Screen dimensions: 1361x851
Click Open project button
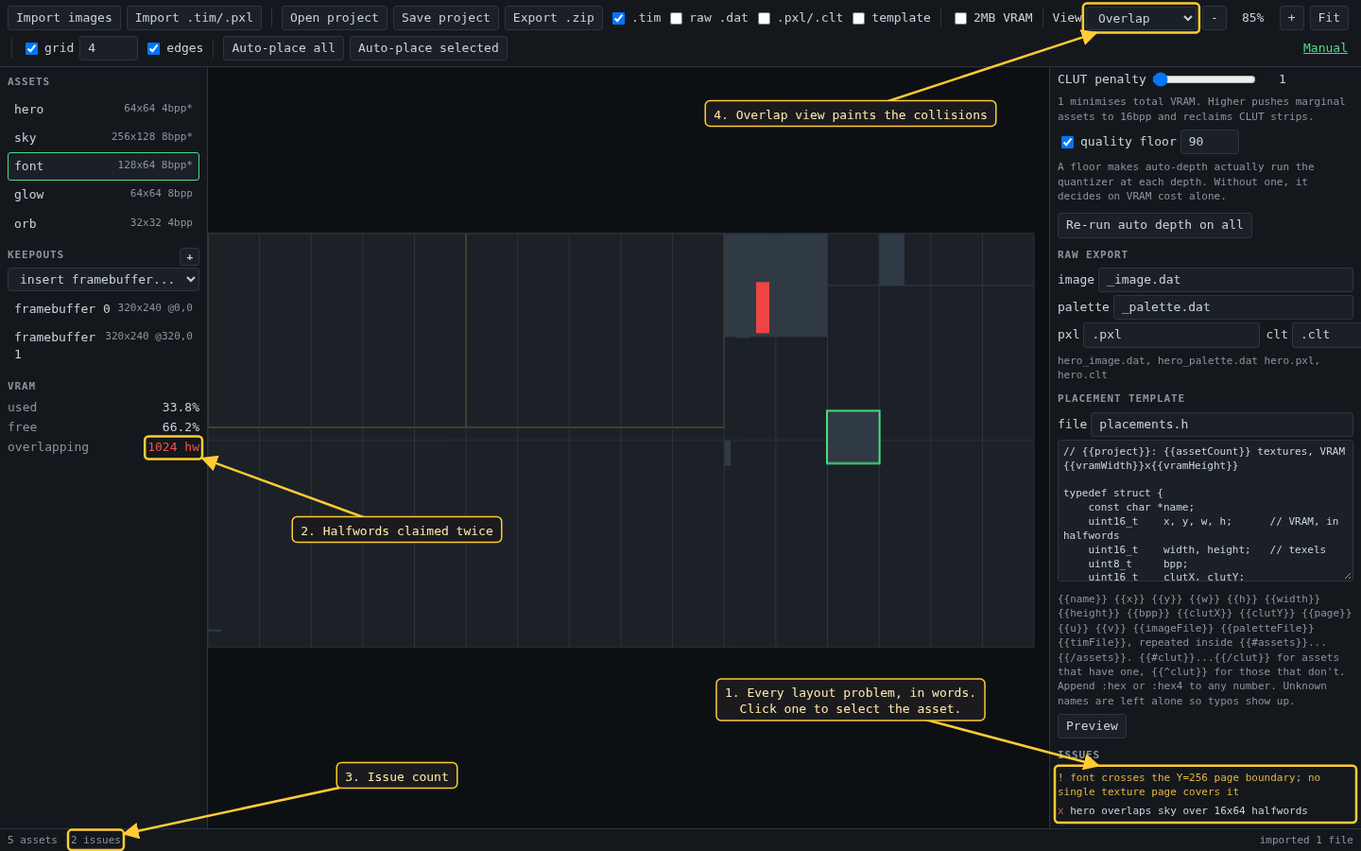[335, 18]
